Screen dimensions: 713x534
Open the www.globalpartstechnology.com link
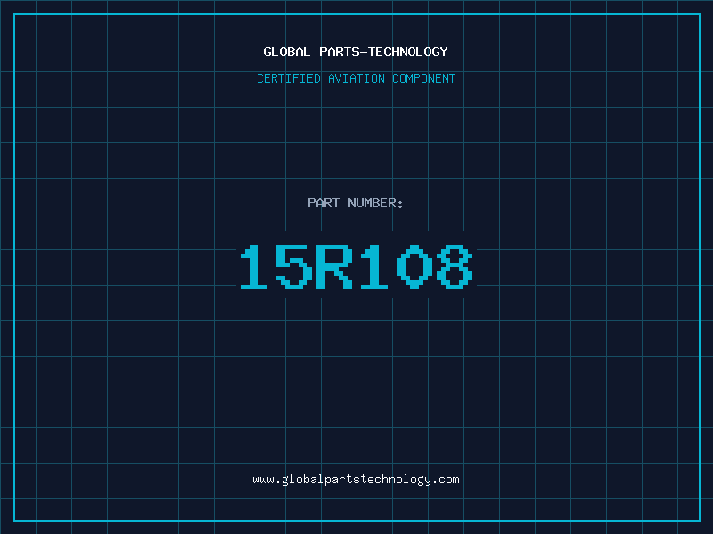[356, 480]
